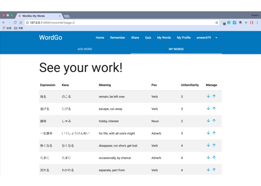Click the WordGo logo link
The image size is (261, 186).
51,38
